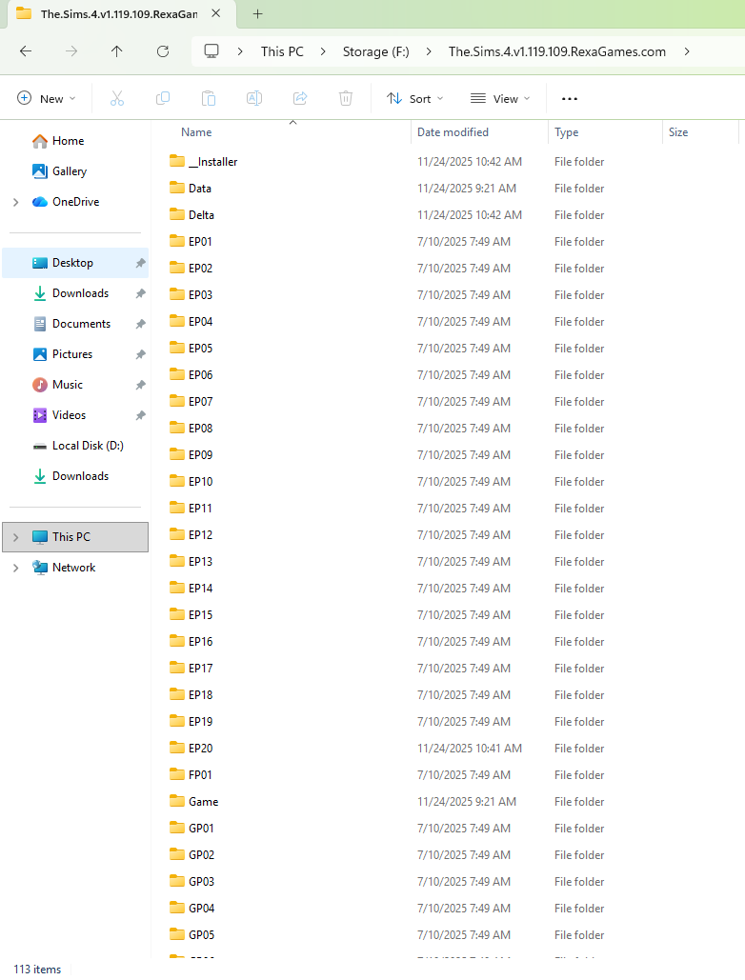Click pin icon beside Videos
745x980 pixels.
[x=140, y=415]
